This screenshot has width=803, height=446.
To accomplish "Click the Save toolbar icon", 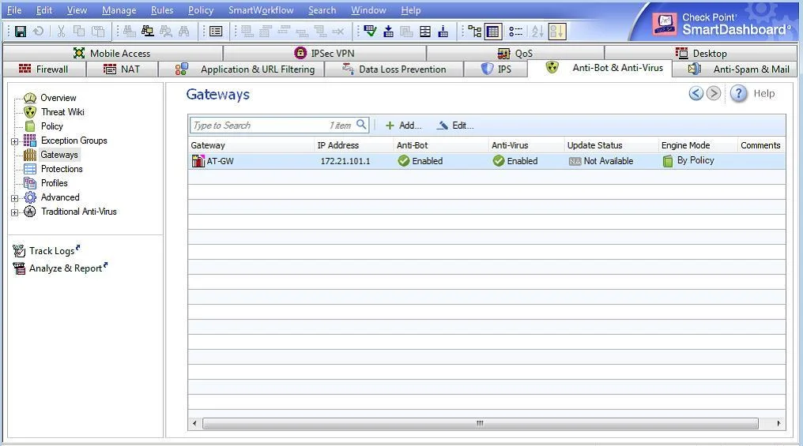I will (21, 32).
